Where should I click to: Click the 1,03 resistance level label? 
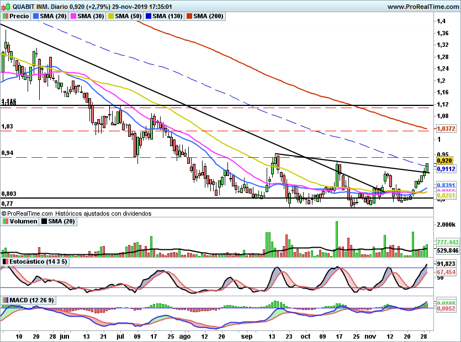pyautogui.click(x=7, y=126)
